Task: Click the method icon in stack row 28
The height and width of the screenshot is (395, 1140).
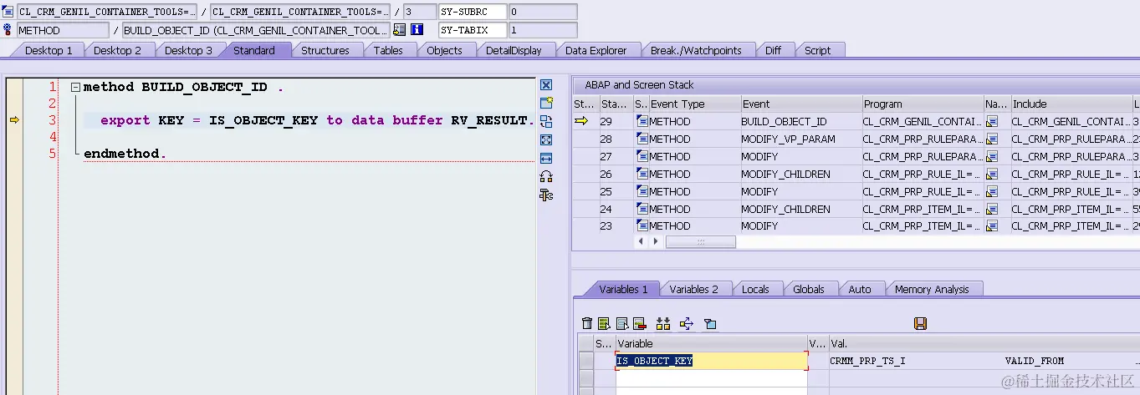Action: (642, 139)
